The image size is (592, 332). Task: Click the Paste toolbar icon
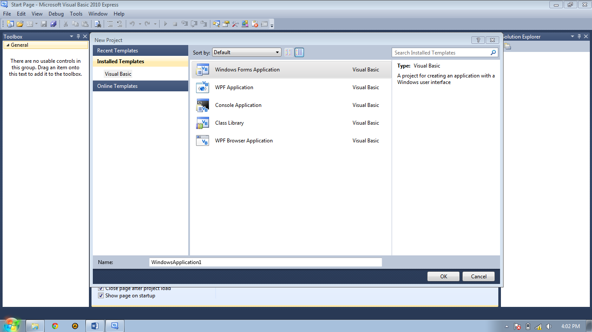click(85, 24)
